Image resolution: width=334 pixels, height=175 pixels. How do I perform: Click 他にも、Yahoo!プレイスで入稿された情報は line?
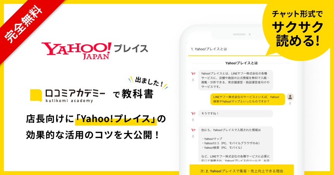pyautogui.click(x=231, y=130)
